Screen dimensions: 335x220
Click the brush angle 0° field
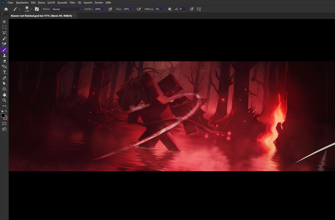(183, 9)
